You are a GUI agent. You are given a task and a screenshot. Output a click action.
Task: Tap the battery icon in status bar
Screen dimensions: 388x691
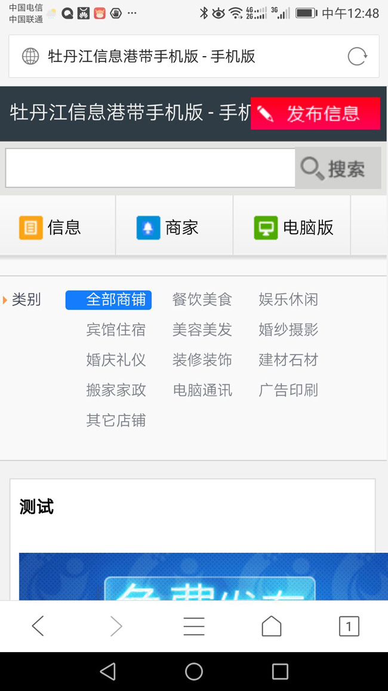click(306, 13)
